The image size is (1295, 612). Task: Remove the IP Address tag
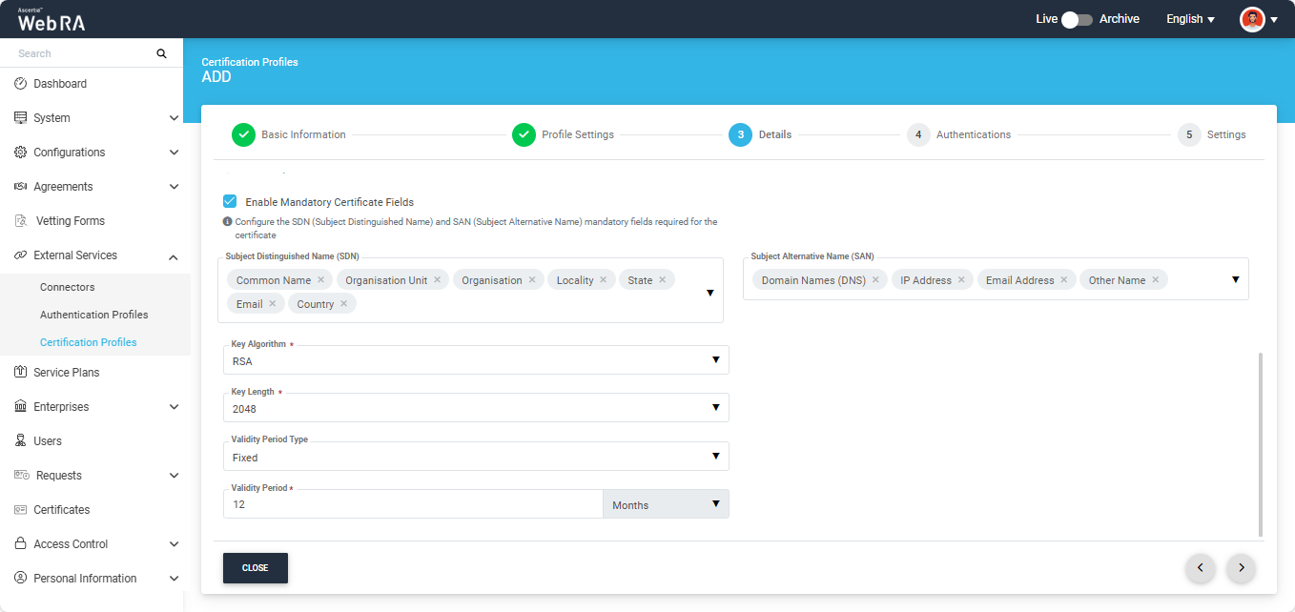coord(962,280)
